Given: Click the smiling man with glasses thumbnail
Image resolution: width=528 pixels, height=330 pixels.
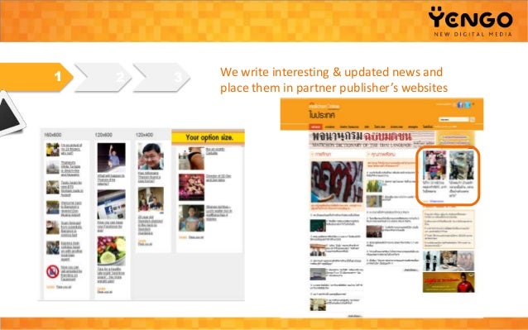Looking at the screenshot, I should (151, 156).
